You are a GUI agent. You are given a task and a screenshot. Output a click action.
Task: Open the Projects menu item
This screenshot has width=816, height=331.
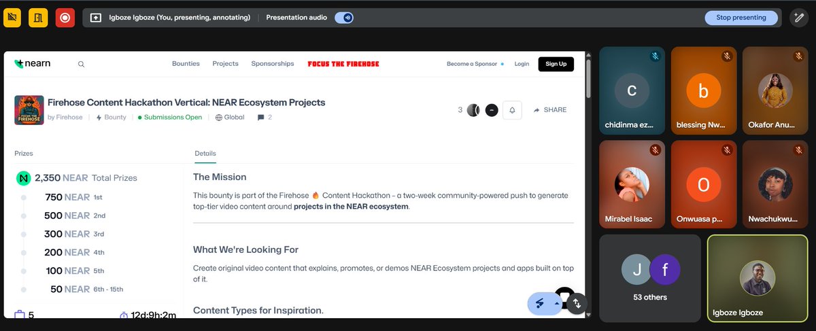coord(225,64)
